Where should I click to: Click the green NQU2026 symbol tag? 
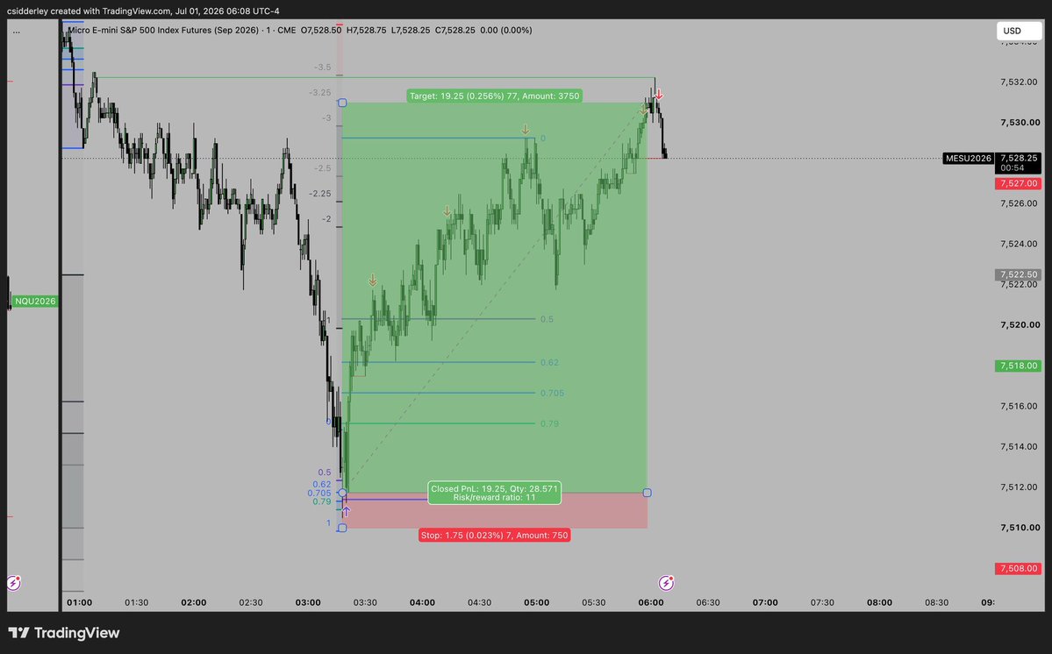point(35,301)
